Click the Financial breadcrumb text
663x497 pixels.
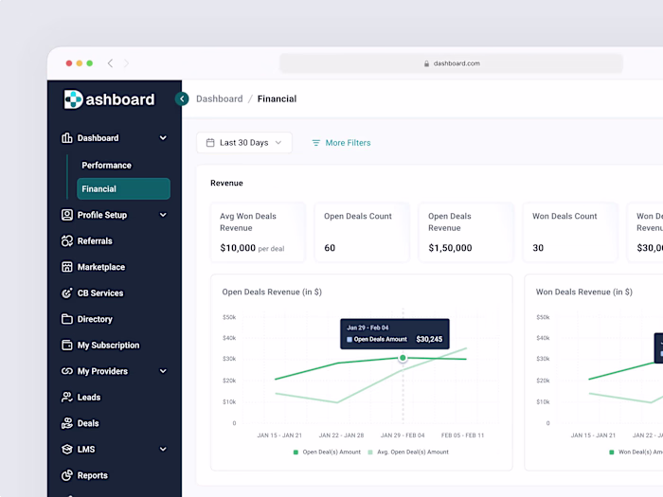[x=277, y=98]
